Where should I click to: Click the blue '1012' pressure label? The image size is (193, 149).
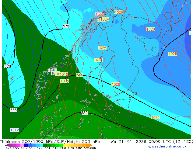pyautogui.click(x=15, y=130)
